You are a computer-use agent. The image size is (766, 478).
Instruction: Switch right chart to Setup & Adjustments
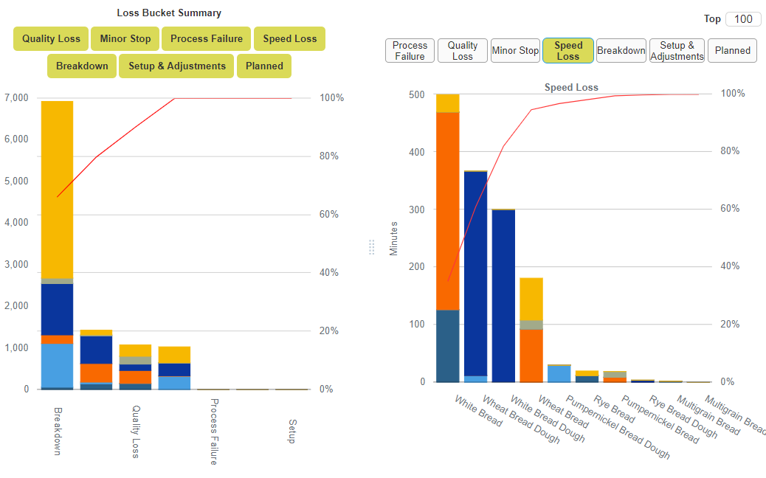[677, 51]
